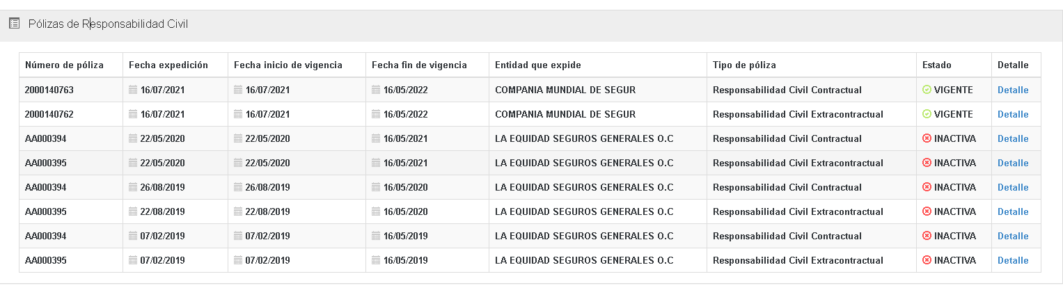Click the list icon beside Pólizas de Responsabilidad Civil
The height and width of the screenshot is (288, 1063).
[x=13, y=24]
